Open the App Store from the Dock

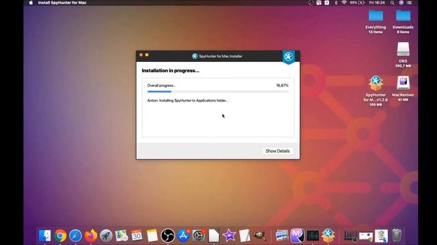pos(183,235)
